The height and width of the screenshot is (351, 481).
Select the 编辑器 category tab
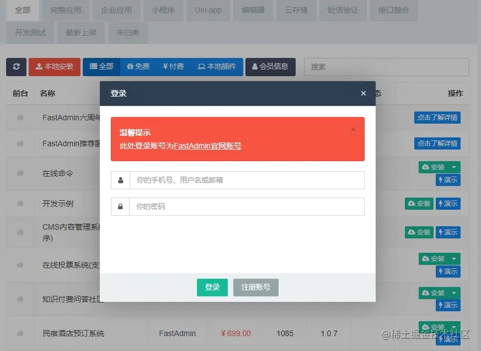pyautogui.click(x=253, y=10)
